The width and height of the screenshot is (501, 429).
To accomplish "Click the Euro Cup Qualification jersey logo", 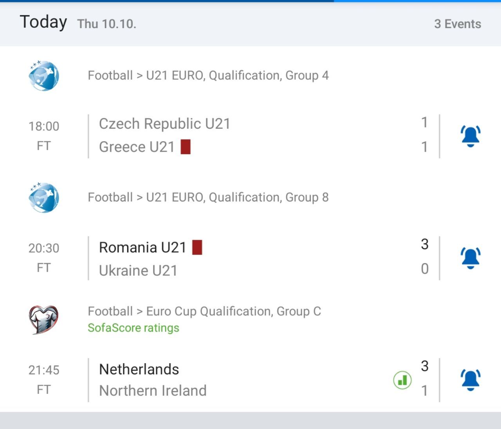I will click(x=44, y=319).
